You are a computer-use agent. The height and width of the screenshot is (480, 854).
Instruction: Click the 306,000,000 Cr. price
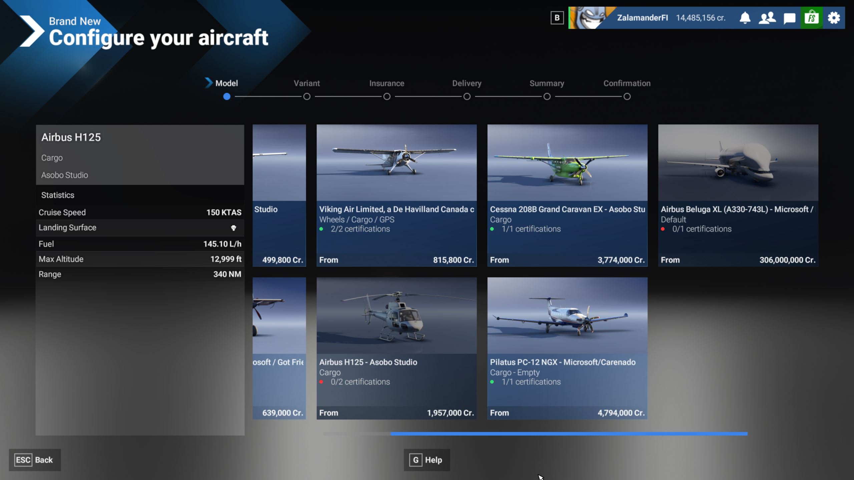(x=787, y=260)
